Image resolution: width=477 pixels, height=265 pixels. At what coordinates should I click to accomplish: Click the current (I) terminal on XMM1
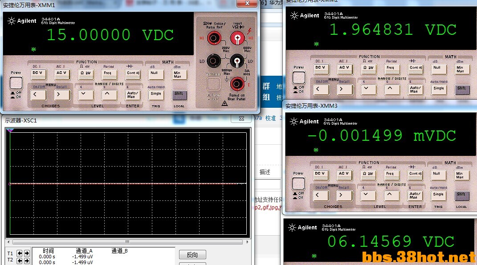pos(237,84)
